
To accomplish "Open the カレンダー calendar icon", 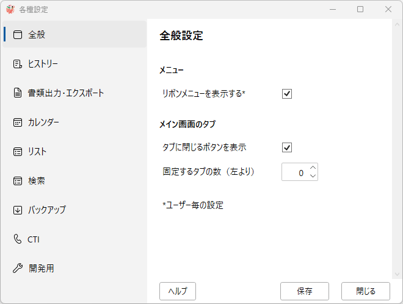I will [18, 122].
